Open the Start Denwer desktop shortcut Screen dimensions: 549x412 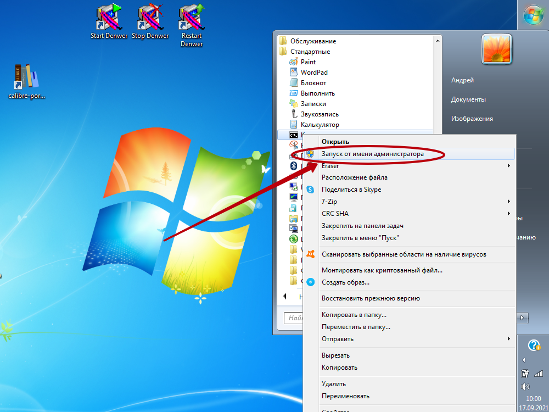pos(109,22)
